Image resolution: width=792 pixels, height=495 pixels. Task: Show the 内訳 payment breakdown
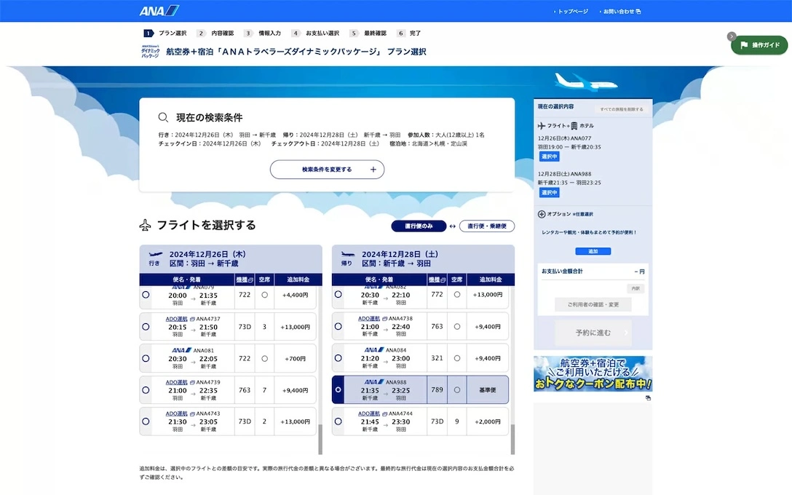click(x=635, y=288)
